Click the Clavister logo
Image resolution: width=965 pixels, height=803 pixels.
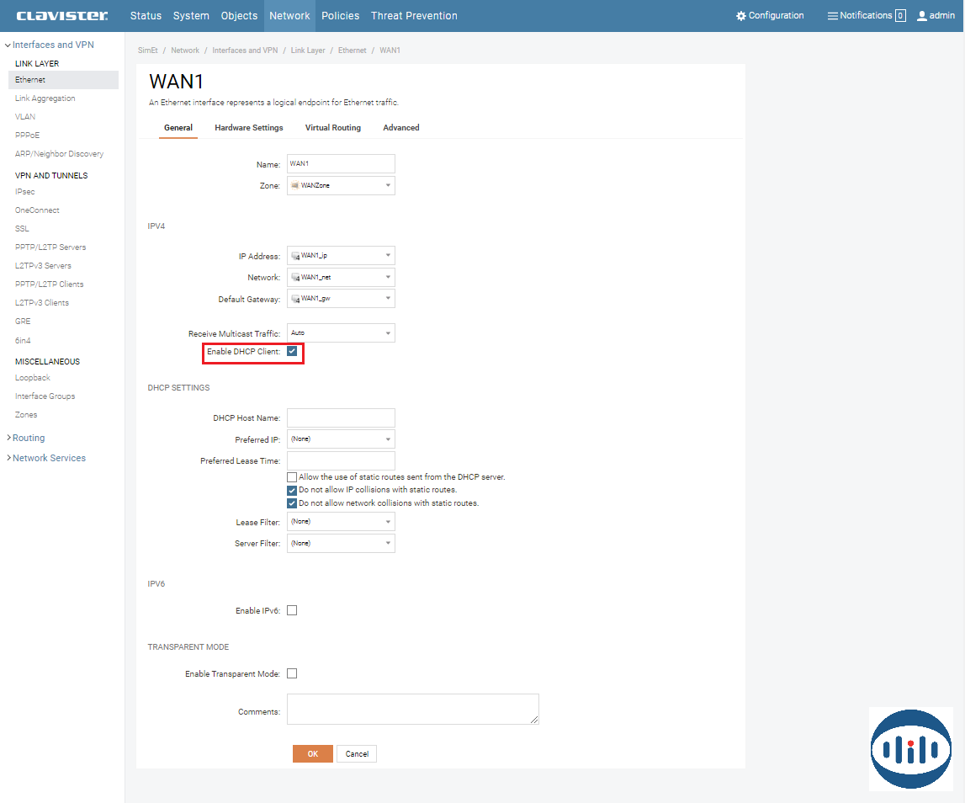pos(62,15)
